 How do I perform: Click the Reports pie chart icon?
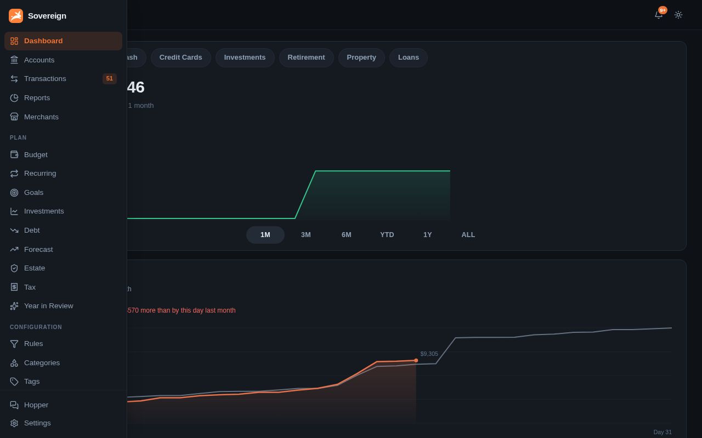[14, 98]
